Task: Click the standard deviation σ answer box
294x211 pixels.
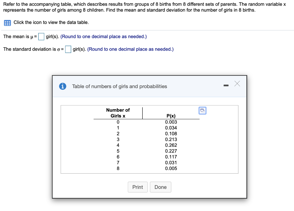Action: click(x=68, y=49)
